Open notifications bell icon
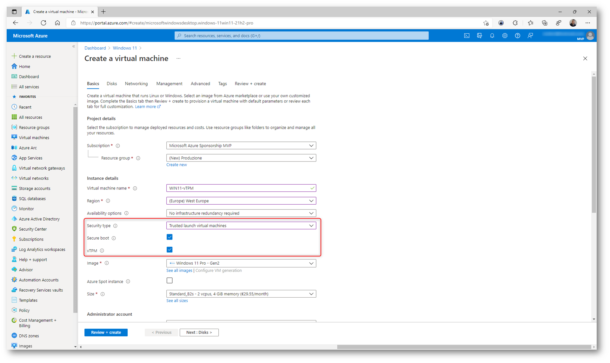Viewport: 610px width, 363px height. coord(492,36)
